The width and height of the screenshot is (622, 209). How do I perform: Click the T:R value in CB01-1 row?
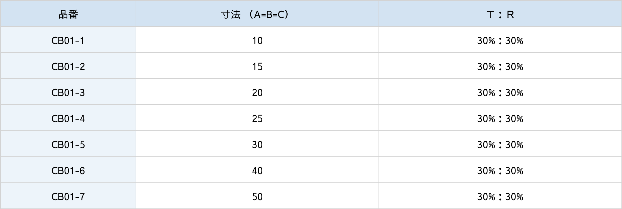point(500,41)
